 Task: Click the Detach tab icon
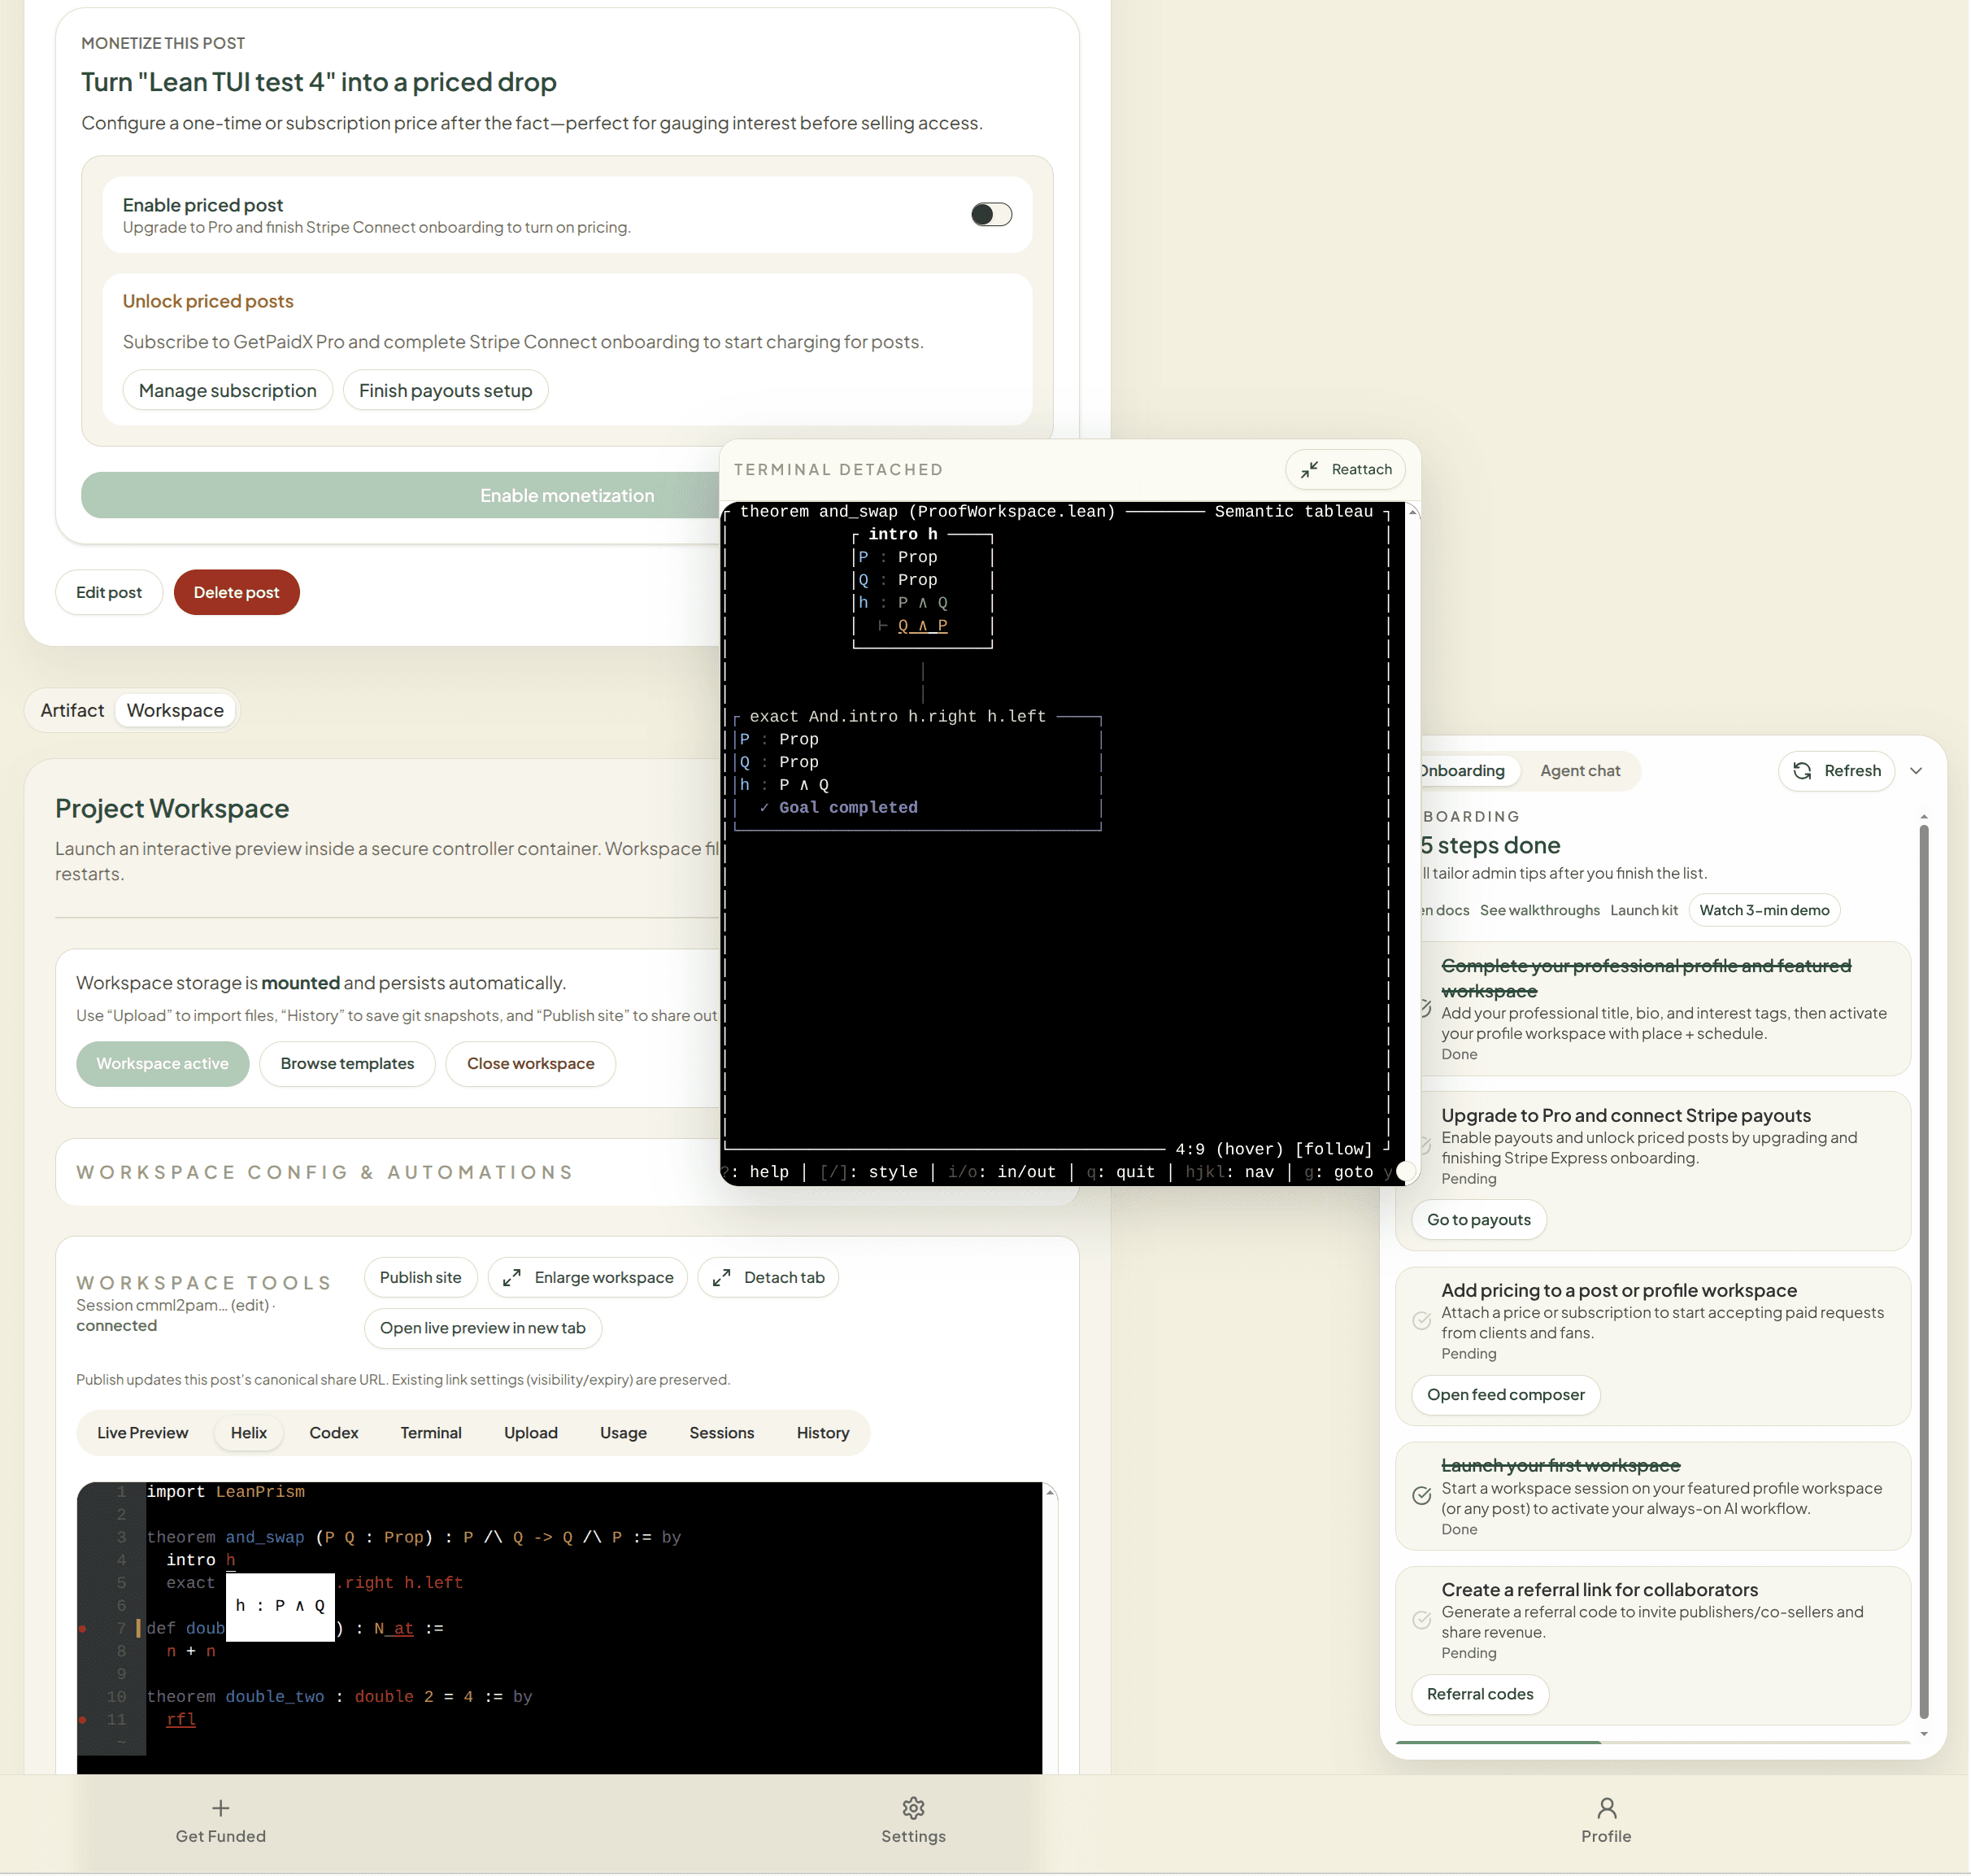721,1277
